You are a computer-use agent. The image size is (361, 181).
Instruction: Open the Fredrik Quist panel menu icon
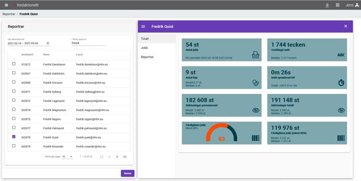point(143,27)
